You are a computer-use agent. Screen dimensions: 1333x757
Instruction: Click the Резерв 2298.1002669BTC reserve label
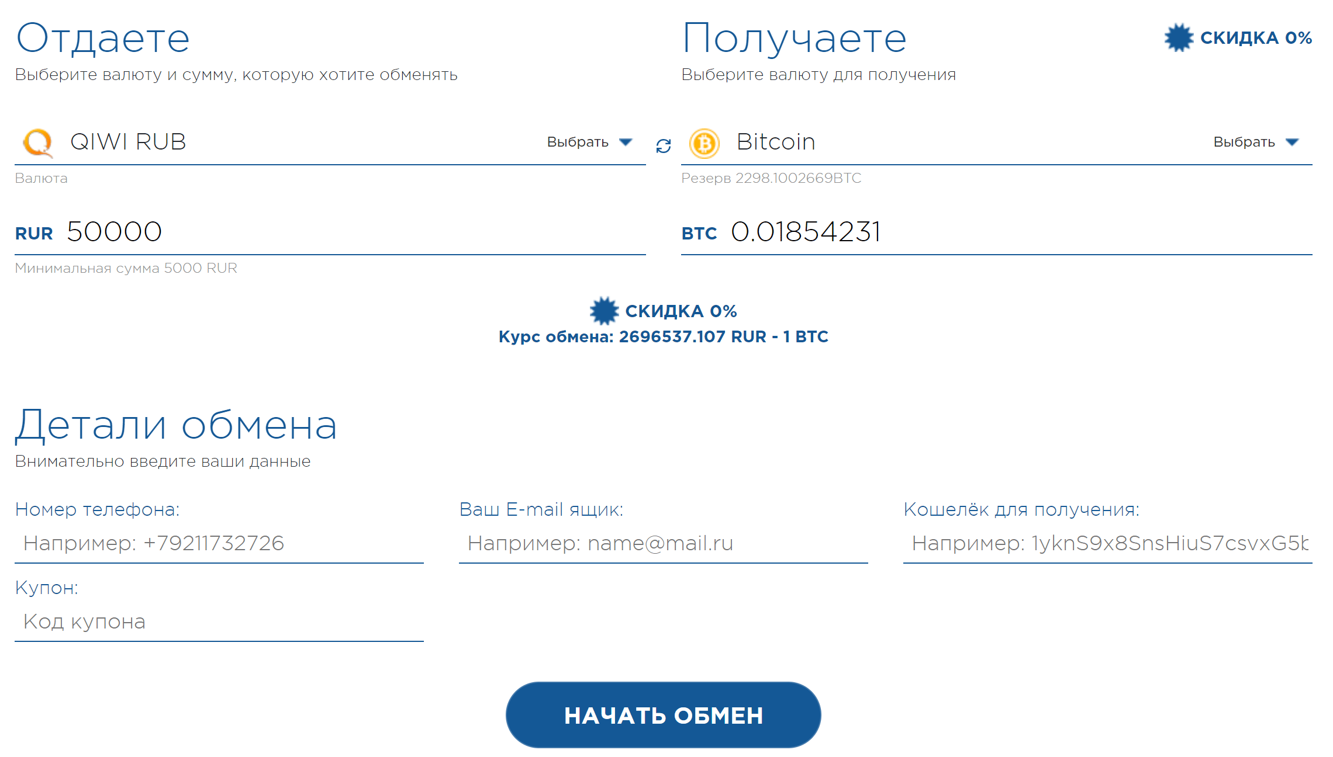click(772, 178)
